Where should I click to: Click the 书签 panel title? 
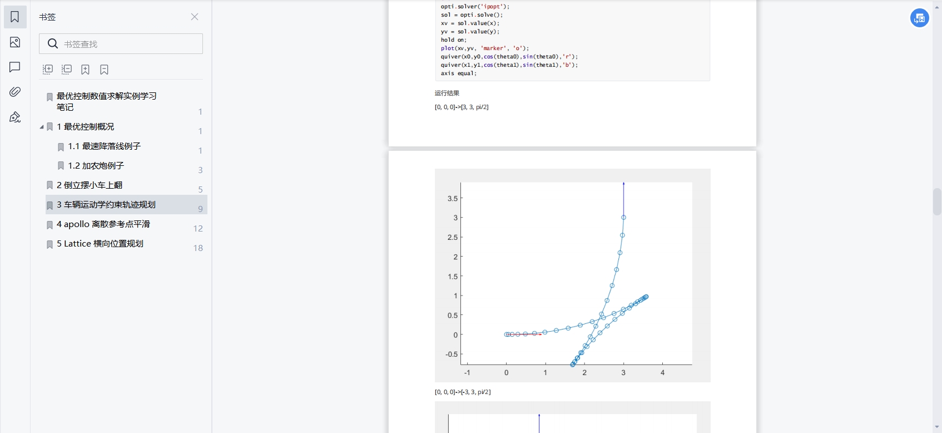tap(47, 17)
